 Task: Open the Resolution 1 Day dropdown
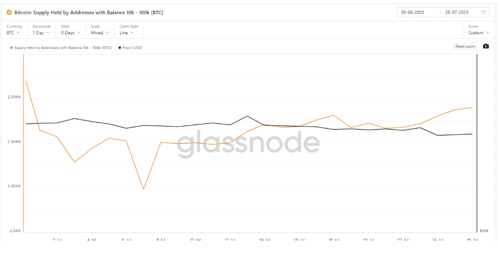[41, 30]
